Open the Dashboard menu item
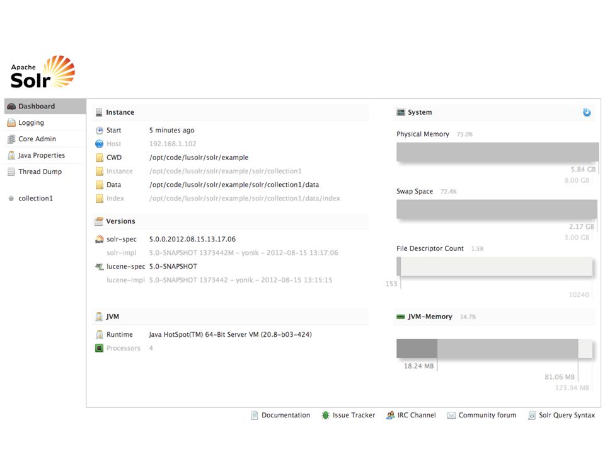 pos(45,106)
